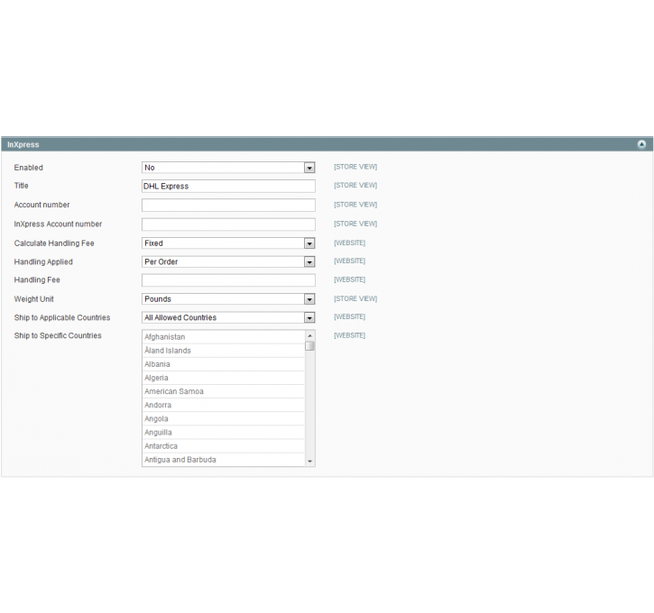Select Anguilla in the countries list
Screen dimensions: 654x613
click(224, 433)
